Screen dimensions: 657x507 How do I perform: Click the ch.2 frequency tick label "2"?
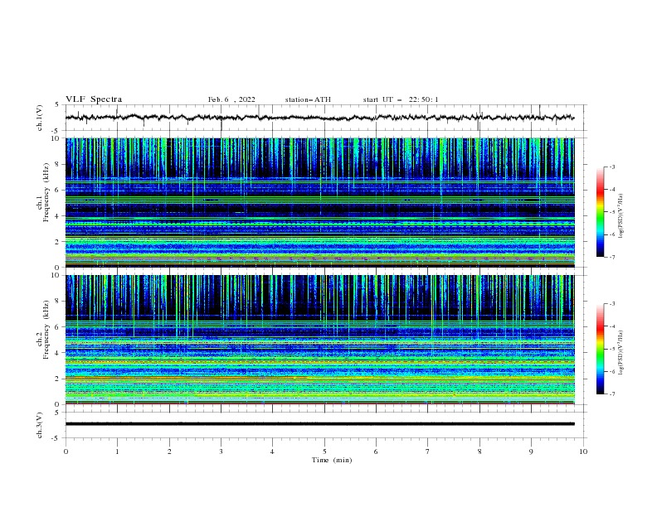(x=57, y=379)
